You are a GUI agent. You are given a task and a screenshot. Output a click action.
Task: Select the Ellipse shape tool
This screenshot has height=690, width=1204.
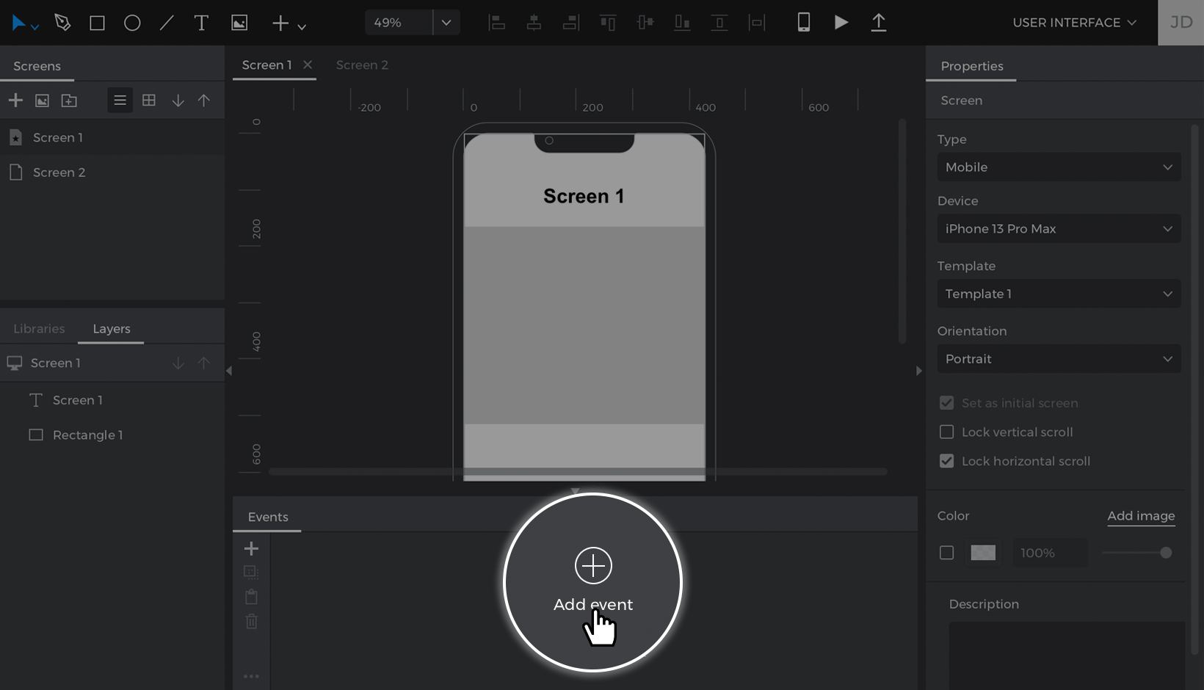[x=132, y=23]
